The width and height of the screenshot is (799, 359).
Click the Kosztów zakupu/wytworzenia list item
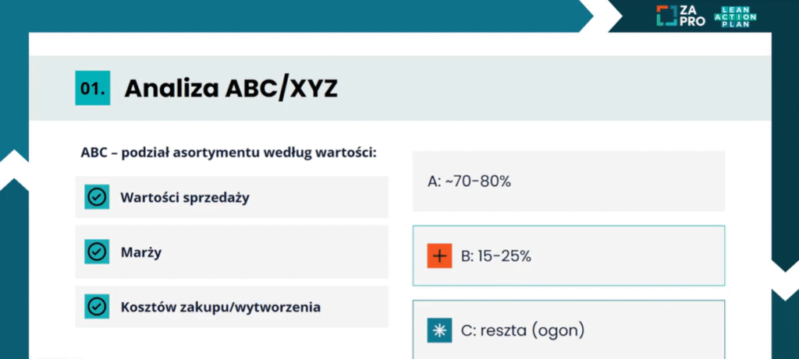(x=232, y=307)
